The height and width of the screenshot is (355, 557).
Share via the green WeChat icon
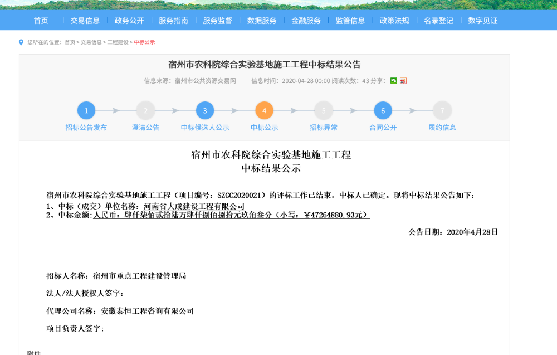pos(394,81)
